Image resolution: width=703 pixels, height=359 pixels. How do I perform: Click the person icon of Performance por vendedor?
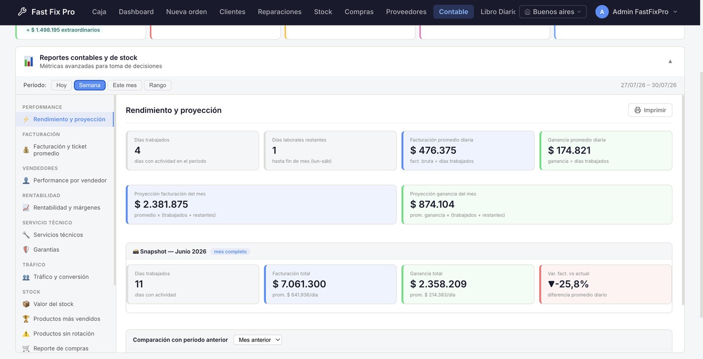tap(26, 181)
